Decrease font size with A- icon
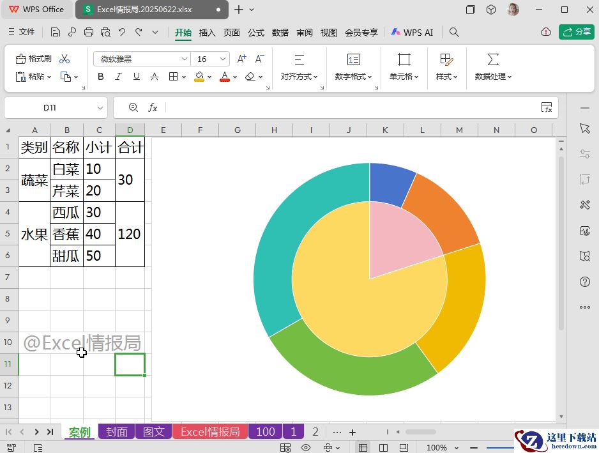 [x=259, y=59]
